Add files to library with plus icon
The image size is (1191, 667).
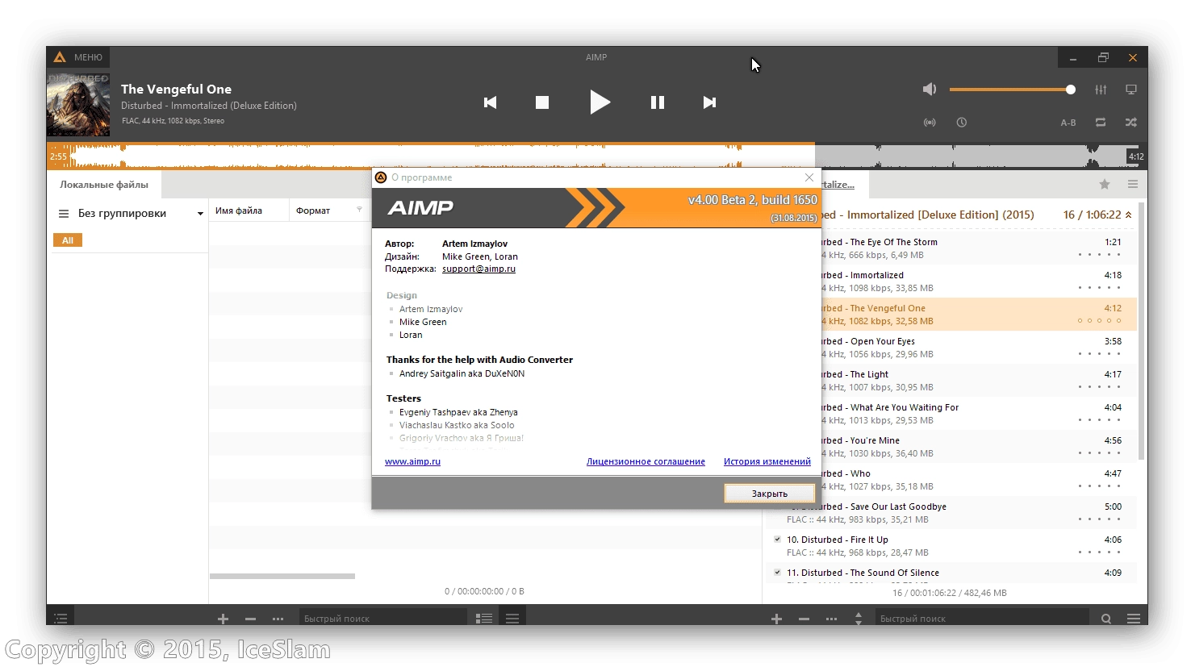[x=223, y=619]
